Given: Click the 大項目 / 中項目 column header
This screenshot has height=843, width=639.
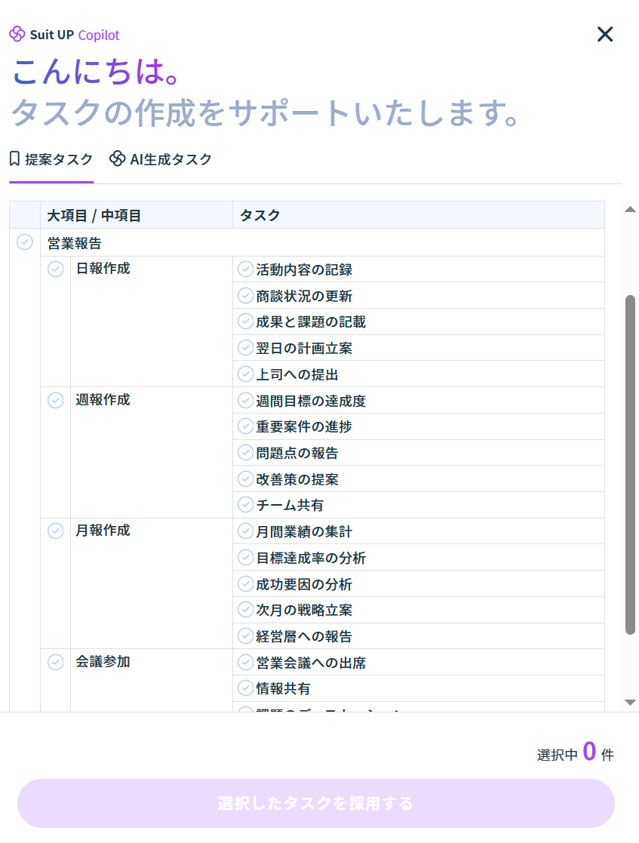Looking at the screenshot, I should pos(94,215).
